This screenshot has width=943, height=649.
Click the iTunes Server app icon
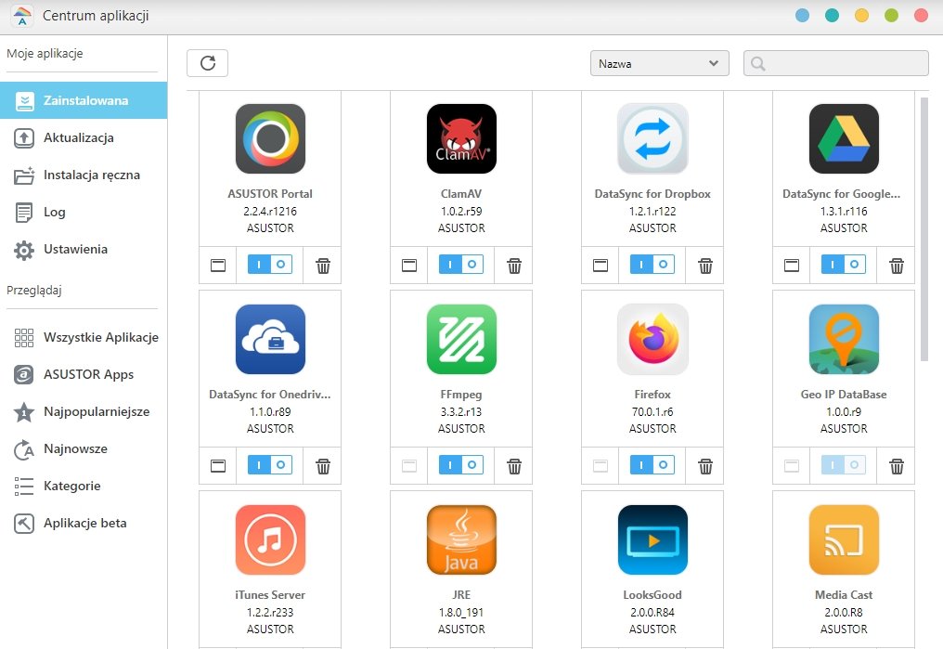pos(270,539)
